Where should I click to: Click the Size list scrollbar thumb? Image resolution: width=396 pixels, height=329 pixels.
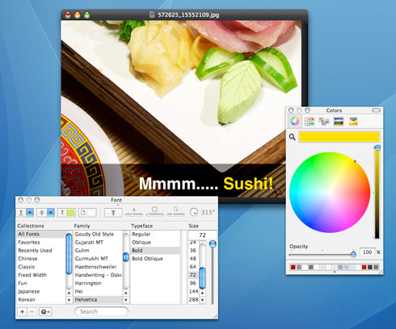202,277
